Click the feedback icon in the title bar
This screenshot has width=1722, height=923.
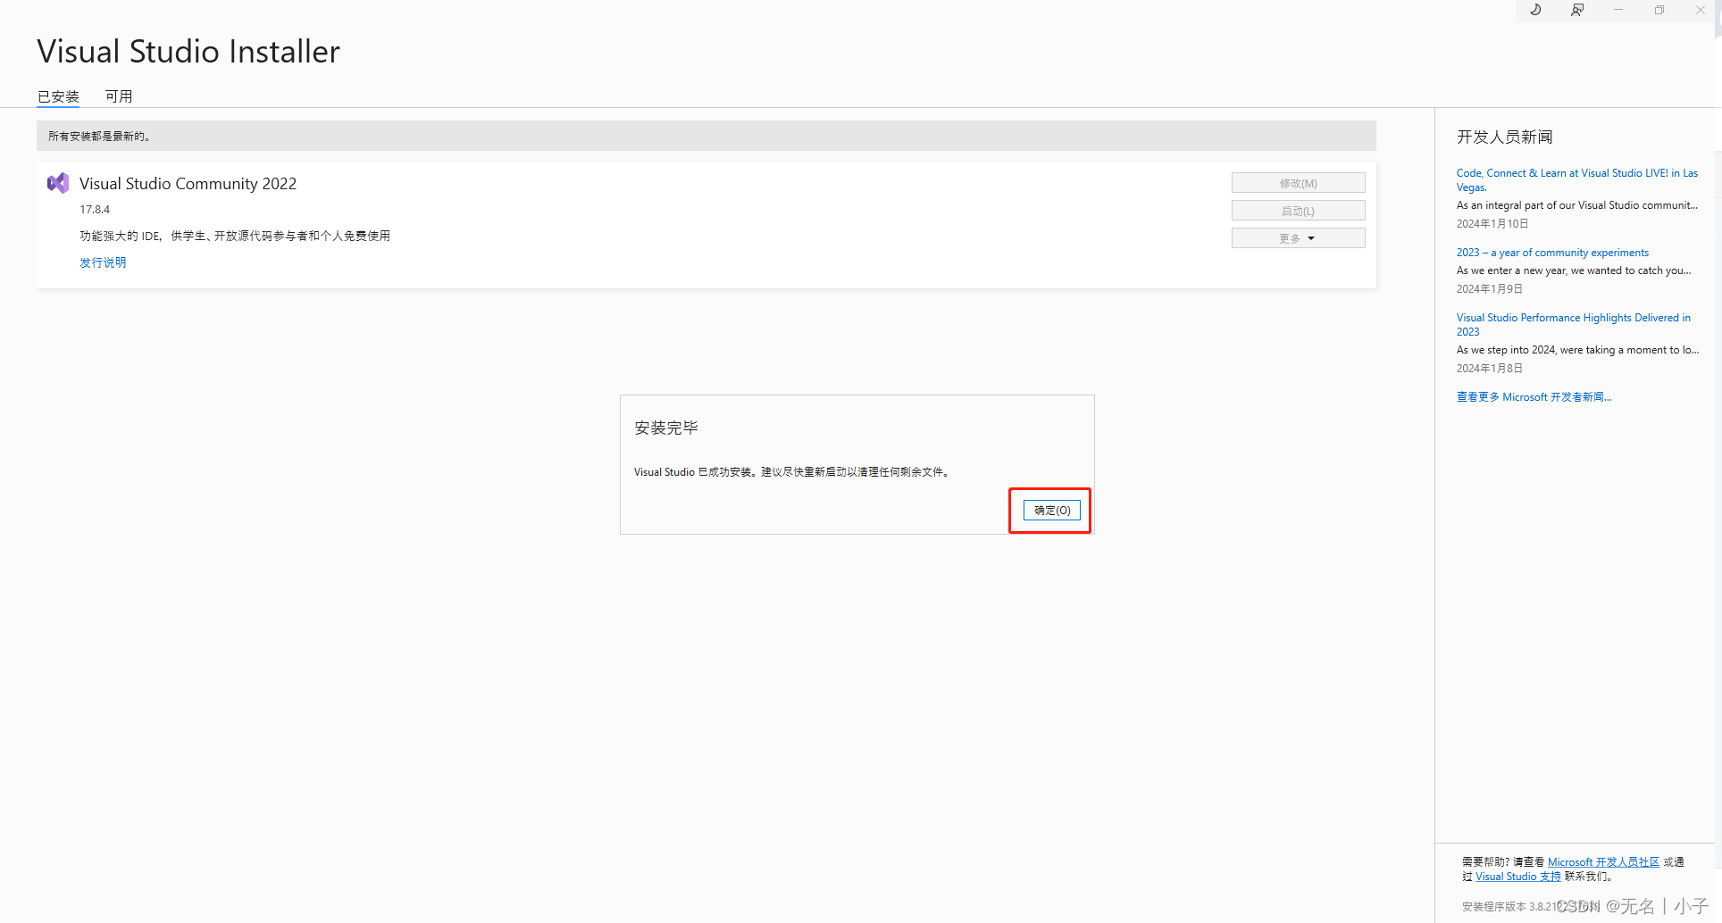click(x=1577, y=10)
